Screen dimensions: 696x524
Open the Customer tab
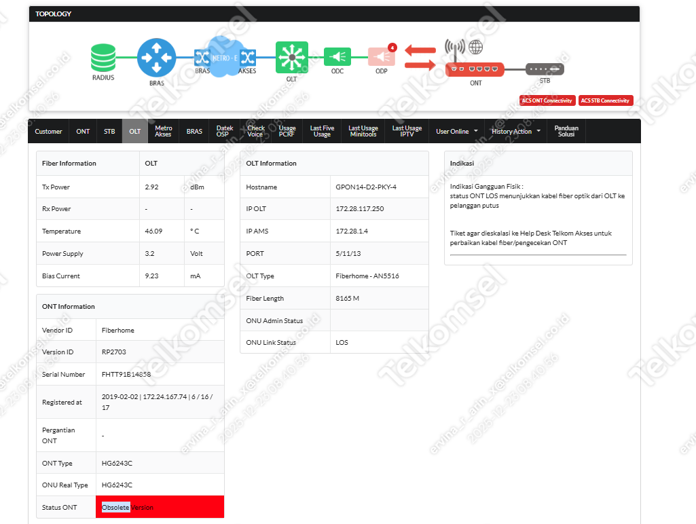pos(48,131)
